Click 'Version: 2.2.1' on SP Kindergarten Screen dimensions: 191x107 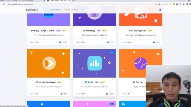pyautogui.click(x=127, y=42)
